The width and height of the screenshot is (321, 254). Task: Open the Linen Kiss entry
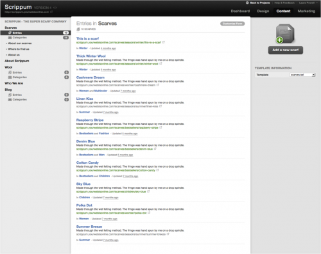(x=85, y=99)
